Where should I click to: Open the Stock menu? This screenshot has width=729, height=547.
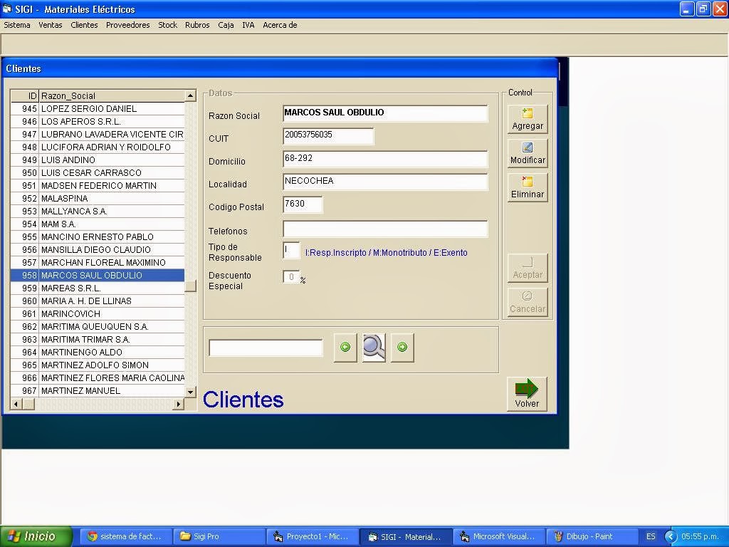[167, 25]
